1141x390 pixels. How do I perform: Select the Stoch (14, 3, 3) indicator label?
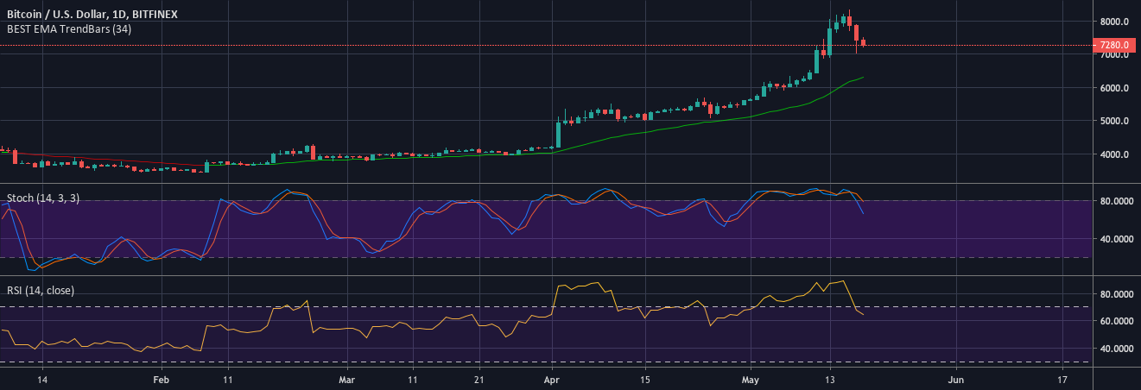43,198
